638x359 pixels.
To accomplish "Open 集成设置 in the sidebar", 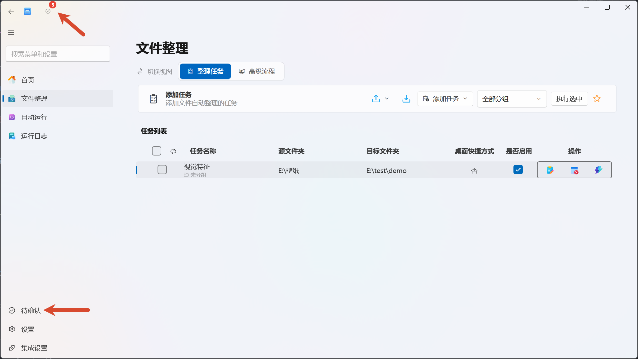I will pos(58,348).
